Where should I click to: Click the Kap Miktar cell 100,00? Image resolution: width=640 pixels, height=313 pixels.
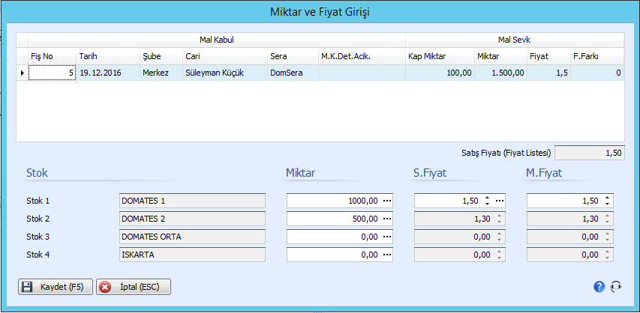(x=440, y=73)
